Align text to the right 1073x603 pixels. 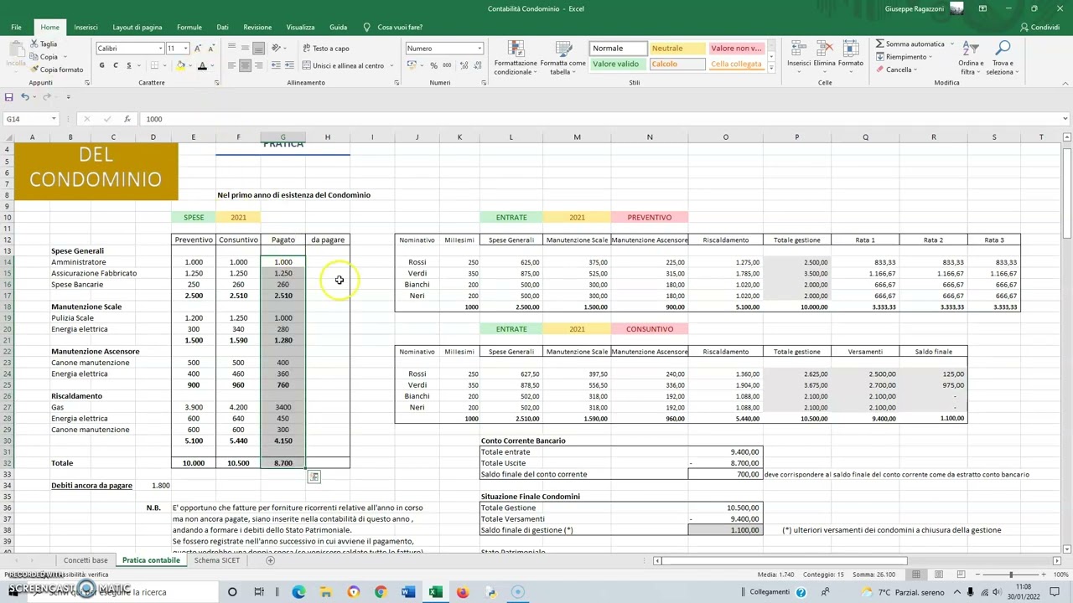(259, 65)
